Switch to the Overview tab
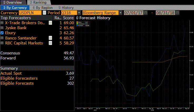194x112 pixels. [13, 2]
